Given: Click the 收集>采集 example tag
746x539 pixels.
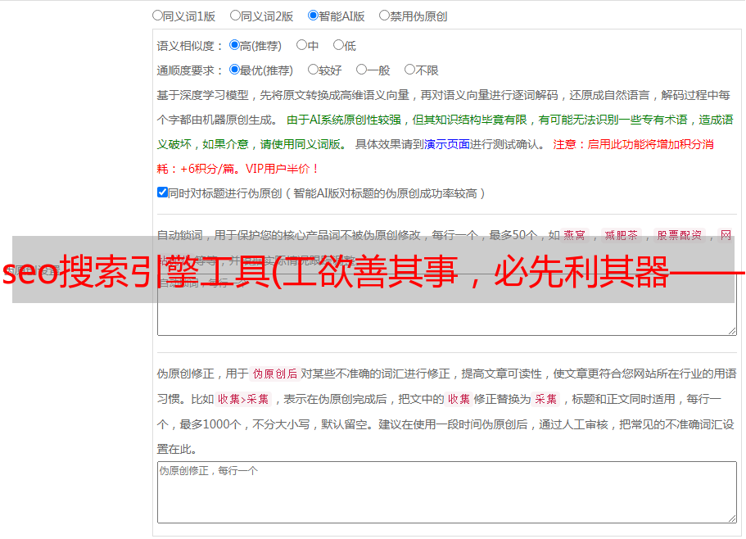Looking at the screenshot, I should pyautogui.click(x=243, y=399).
